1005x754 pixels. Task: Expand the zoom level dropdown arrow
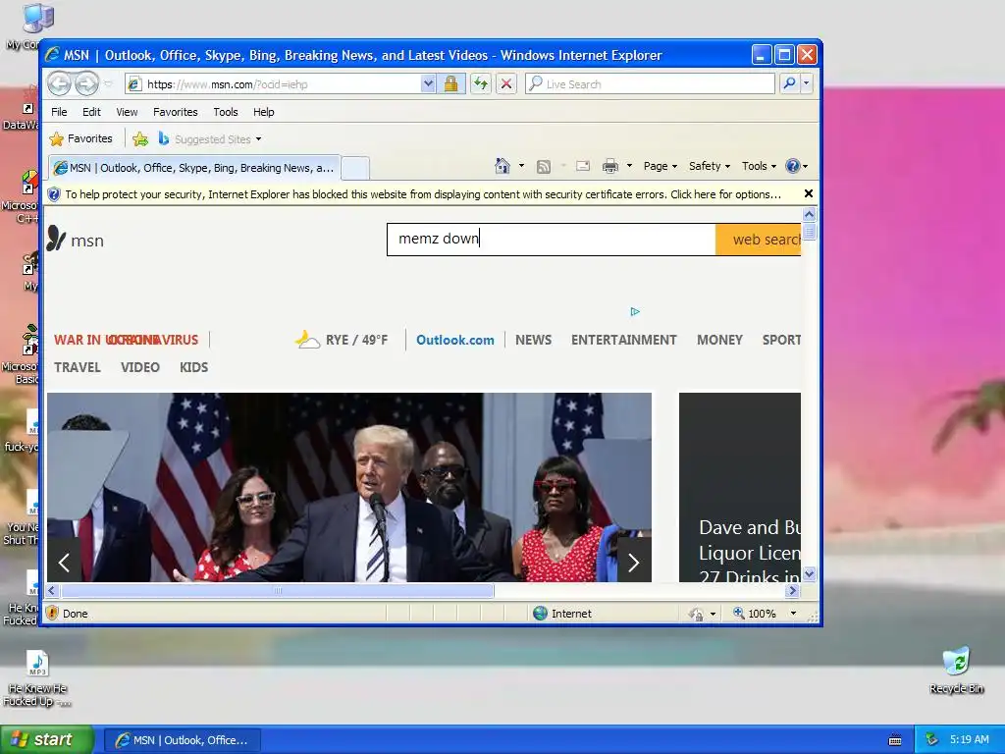[793, 614]
